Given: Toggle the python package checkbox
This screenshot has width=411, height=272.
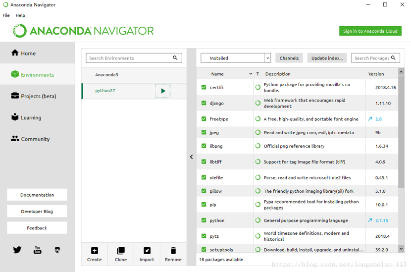Looking at the screenshot, I should (x=204, y=220).
